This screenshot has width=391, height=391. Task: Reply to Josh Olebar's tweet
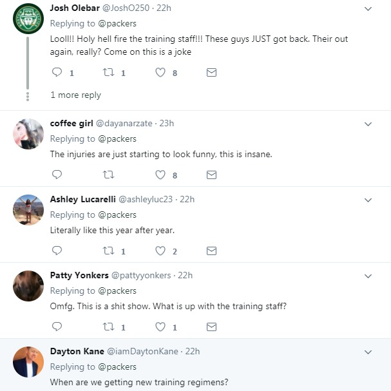pyautogui.click(x=57, y=73)
